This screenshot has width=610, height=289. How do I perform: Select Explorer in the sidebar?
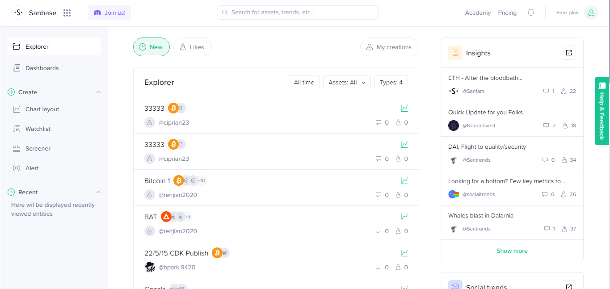pyautogui.click(x=54, y=46)
